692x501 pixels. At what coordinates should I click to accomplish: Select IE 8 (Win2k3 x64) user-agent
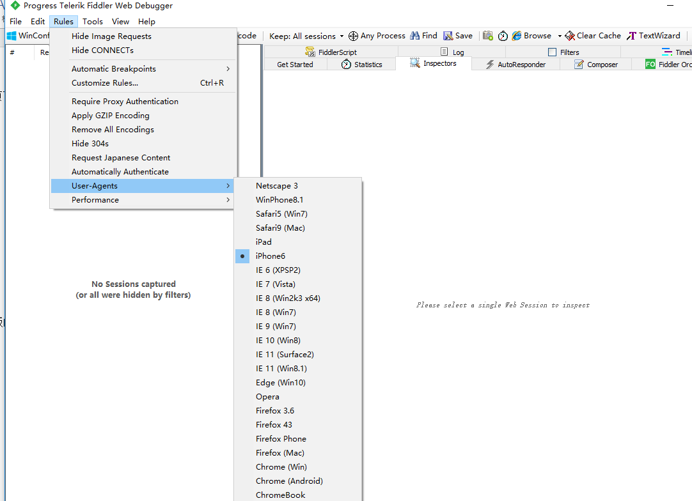point(298,298)
